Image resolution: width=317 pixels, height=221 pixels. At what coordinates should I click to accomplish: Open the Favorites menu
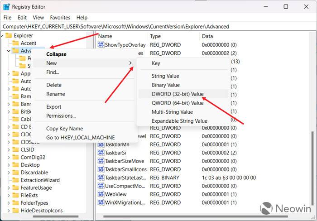60,17
